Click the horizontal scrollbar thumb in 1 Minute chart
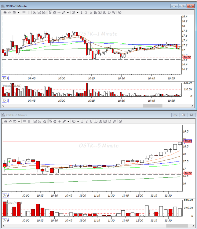 coord(153,106)
